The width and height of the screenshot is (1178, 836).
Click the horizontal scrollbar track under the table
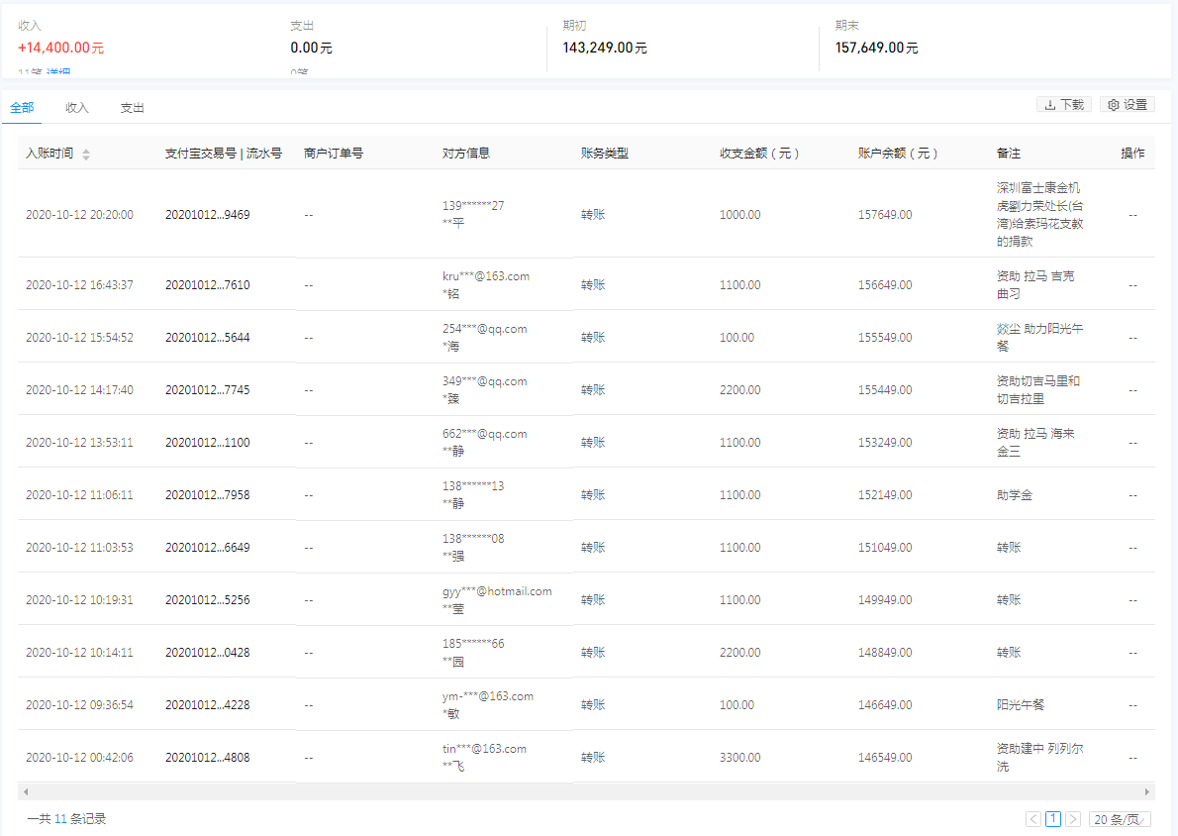(584, 792)
